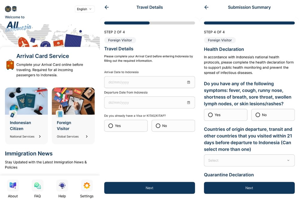This screenshot has width=299, height=199.
Task: Open the FAQ icon in bottom navigation
Action: [x=37, y=185]
